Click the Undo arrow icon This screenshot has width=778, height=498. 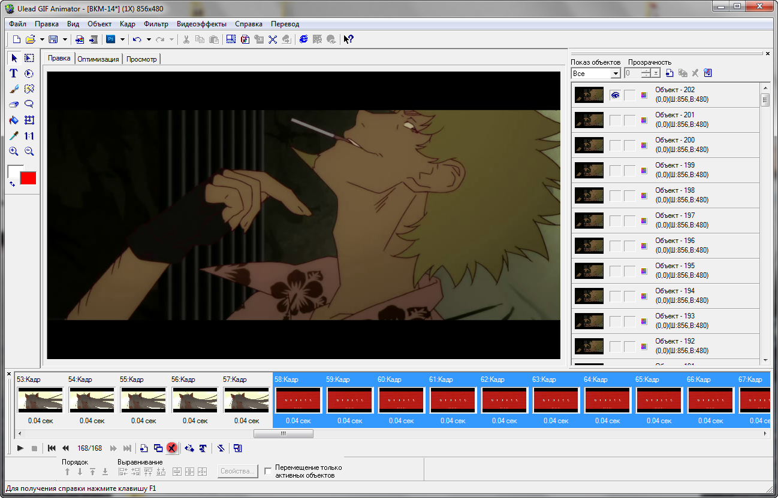[x=137, y=40]
